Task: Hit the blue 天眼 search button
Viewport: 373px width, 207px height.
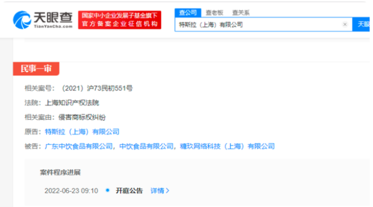Action: click(361, 24)
